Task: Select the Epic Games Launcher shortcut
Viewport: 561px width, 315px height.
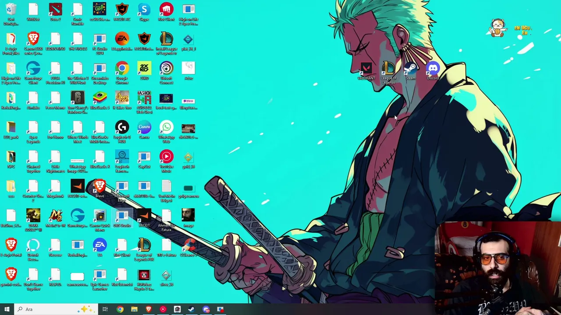Action: click(x=100, y=279)
